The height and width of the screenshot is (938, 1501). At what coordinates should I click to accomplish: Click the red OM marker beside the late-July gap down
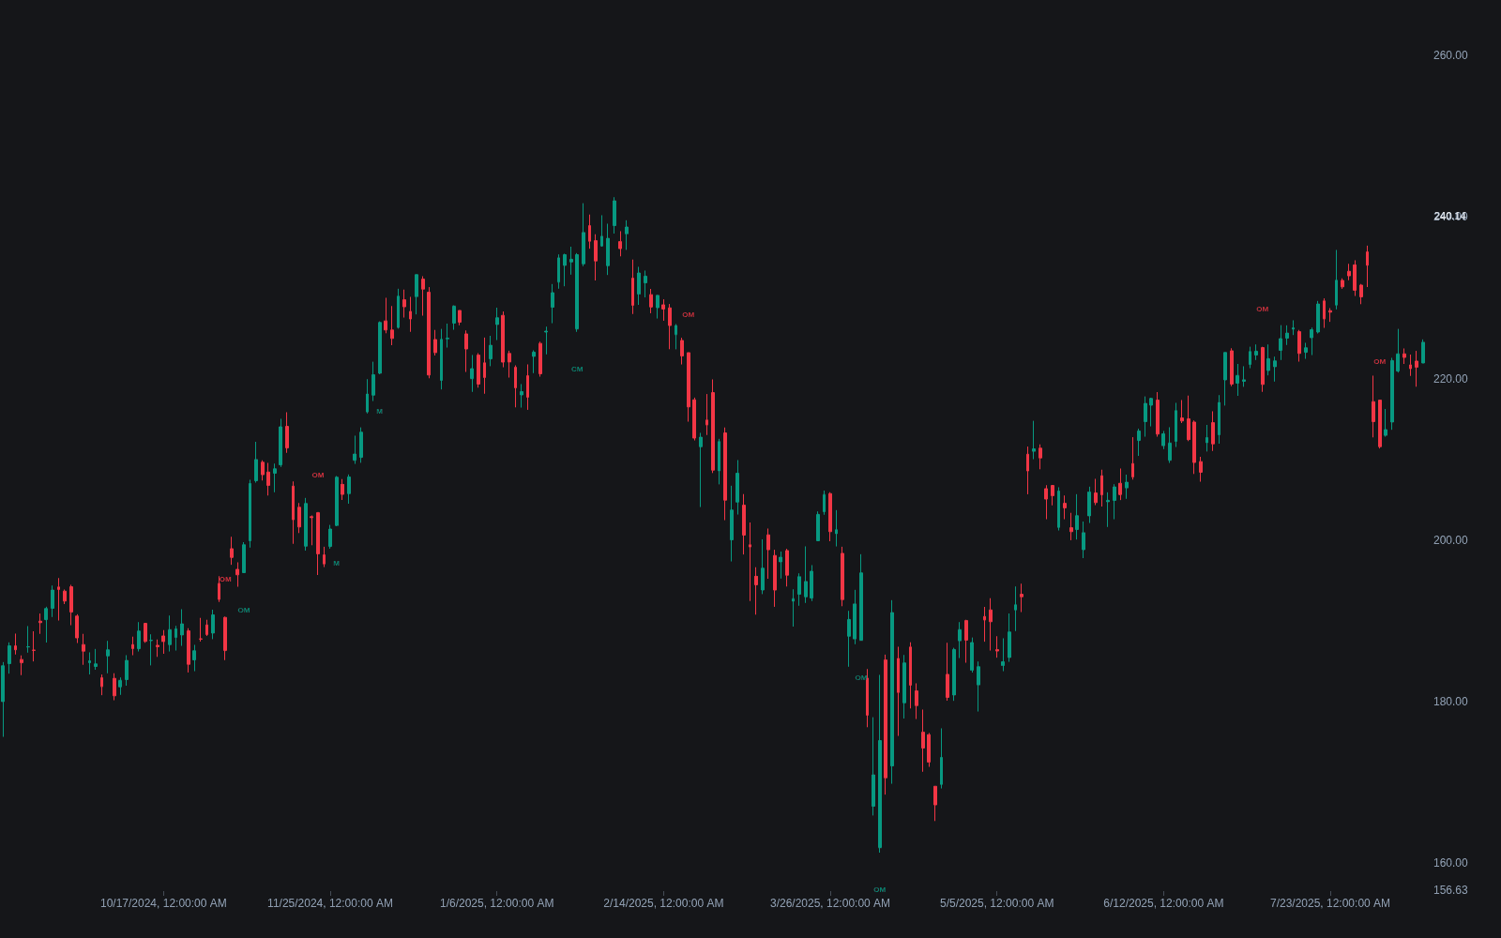click(1380, 362)
